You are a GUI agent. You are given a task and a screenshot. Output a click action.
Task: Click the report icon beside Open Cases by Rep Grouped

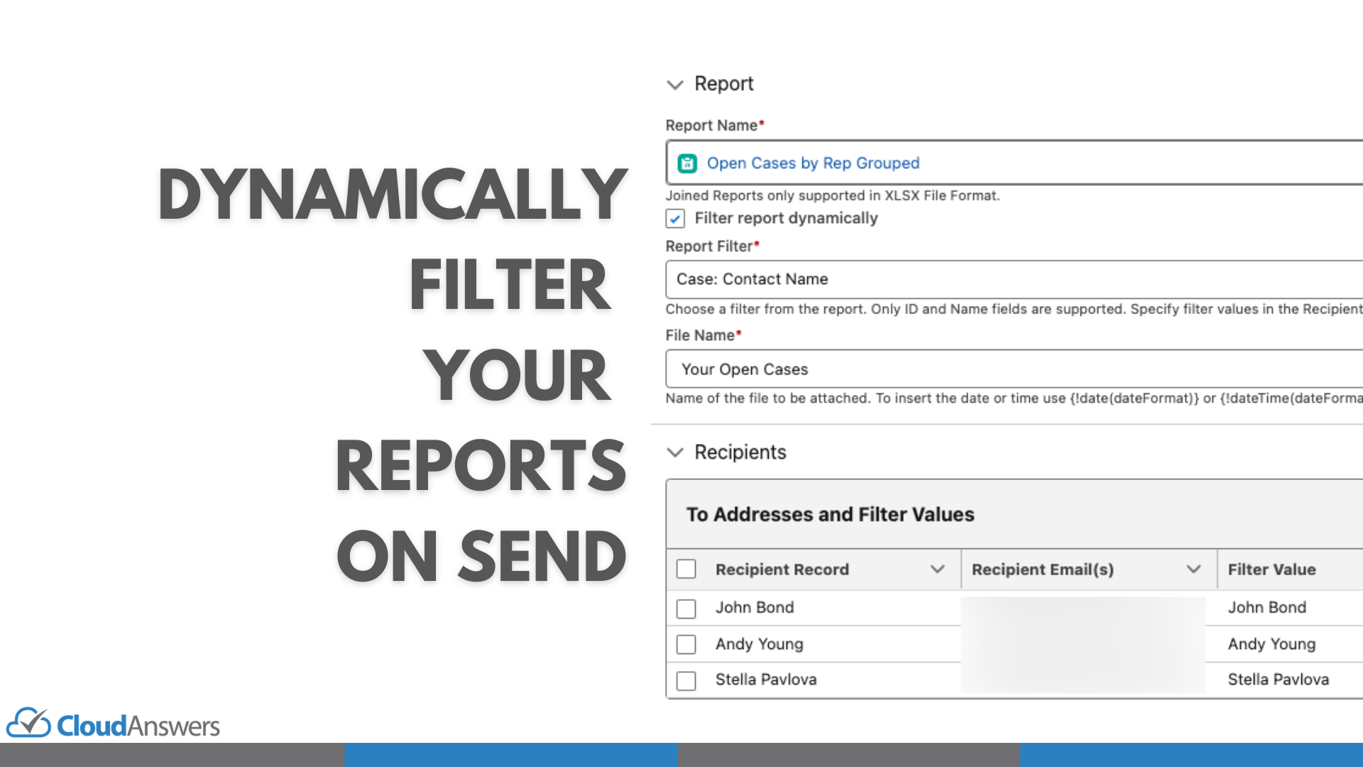687,163
